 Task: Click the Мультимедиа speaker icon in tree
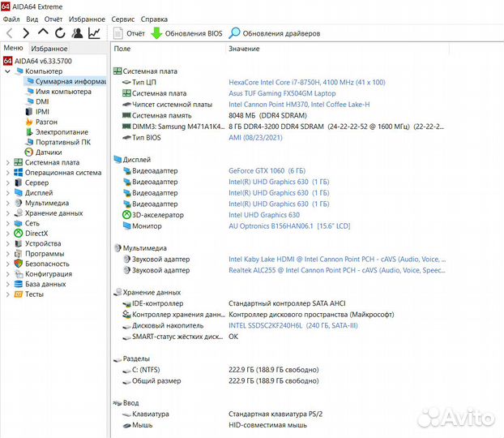point(19,203)
